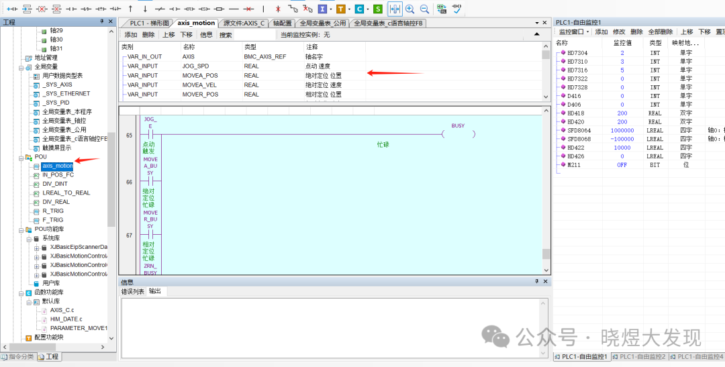
Task: Click 修改 in the monitor panel toolbar
Action: (619, 32)
